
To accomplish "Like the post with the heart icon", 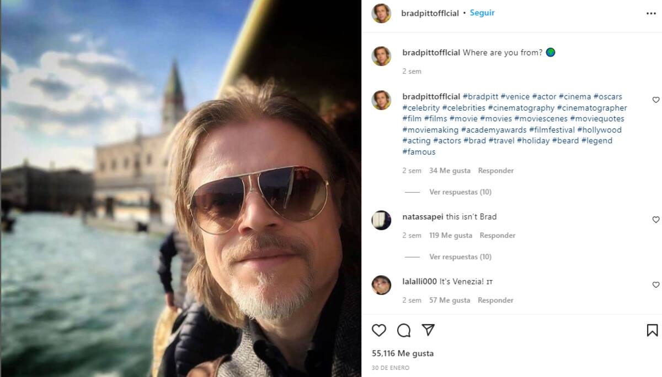I will coord(379,330).
